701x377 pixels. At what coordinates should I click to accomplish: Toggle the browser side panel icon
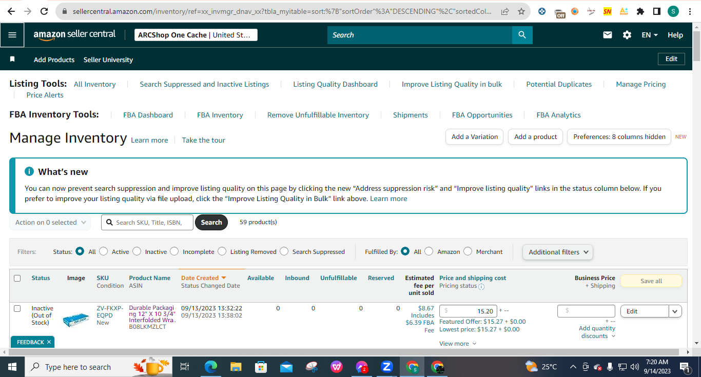[x=656, y=11]
